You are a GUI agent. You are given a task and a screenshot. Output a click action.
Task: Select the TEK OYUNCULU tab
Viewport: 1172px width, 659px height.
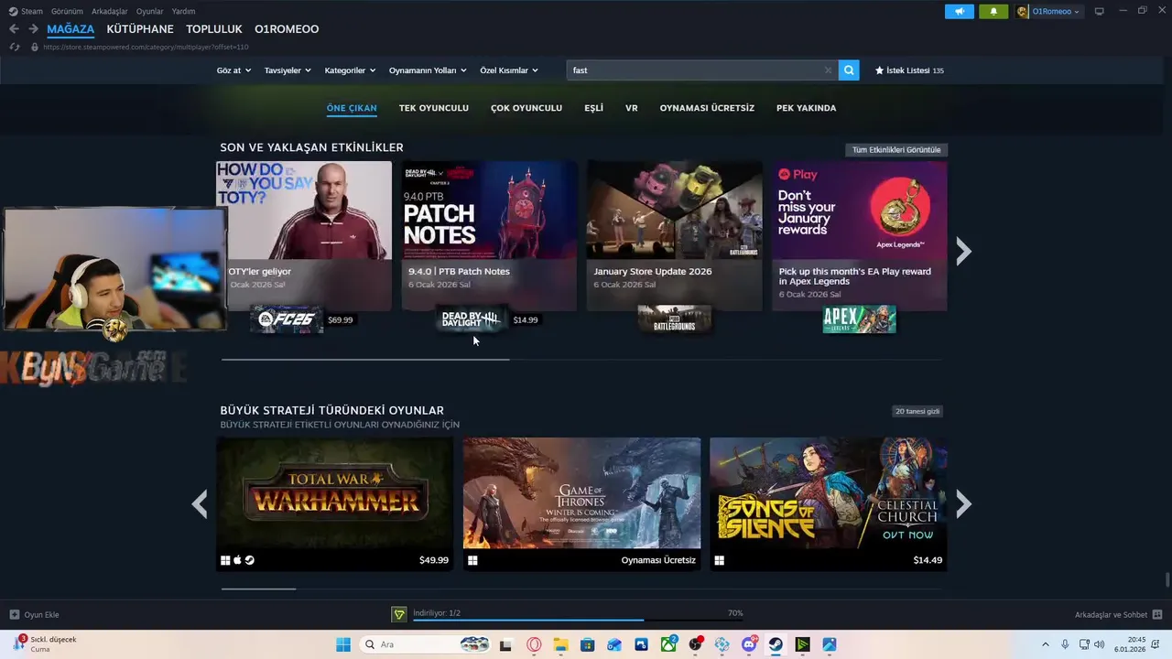[434, 108]
